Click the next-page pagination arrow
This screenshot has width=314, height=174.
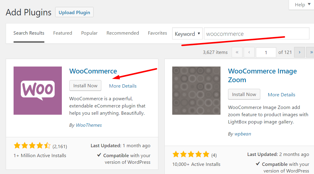[299, 52]
